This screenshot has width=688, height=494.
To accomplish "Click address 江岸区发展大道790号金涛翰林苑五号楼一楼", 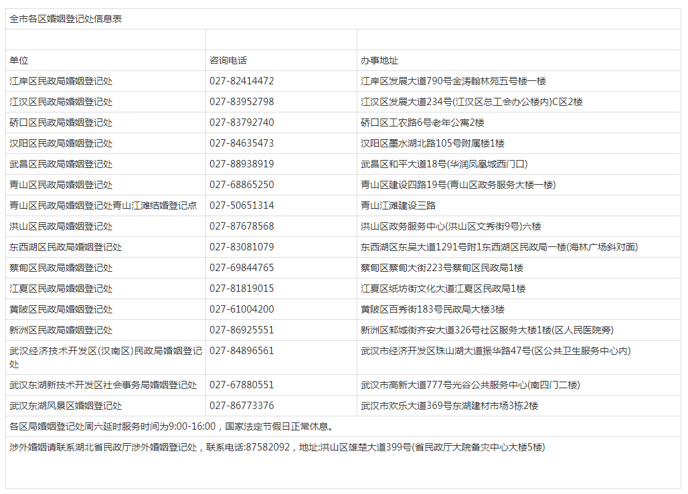I will click(453, 81).
